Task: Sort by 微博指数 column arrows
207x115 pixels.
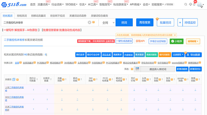Action: (x=199, y=79)
